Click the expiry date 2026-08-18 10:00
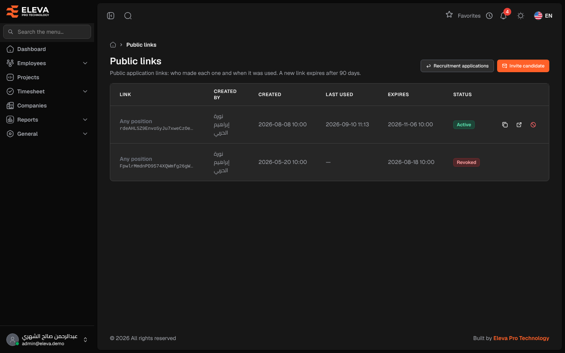 coord(411,162)
